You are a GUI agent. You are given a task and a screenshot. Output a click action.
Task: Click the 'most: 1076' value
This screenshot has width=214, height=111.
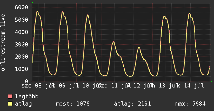coord(73,104)
